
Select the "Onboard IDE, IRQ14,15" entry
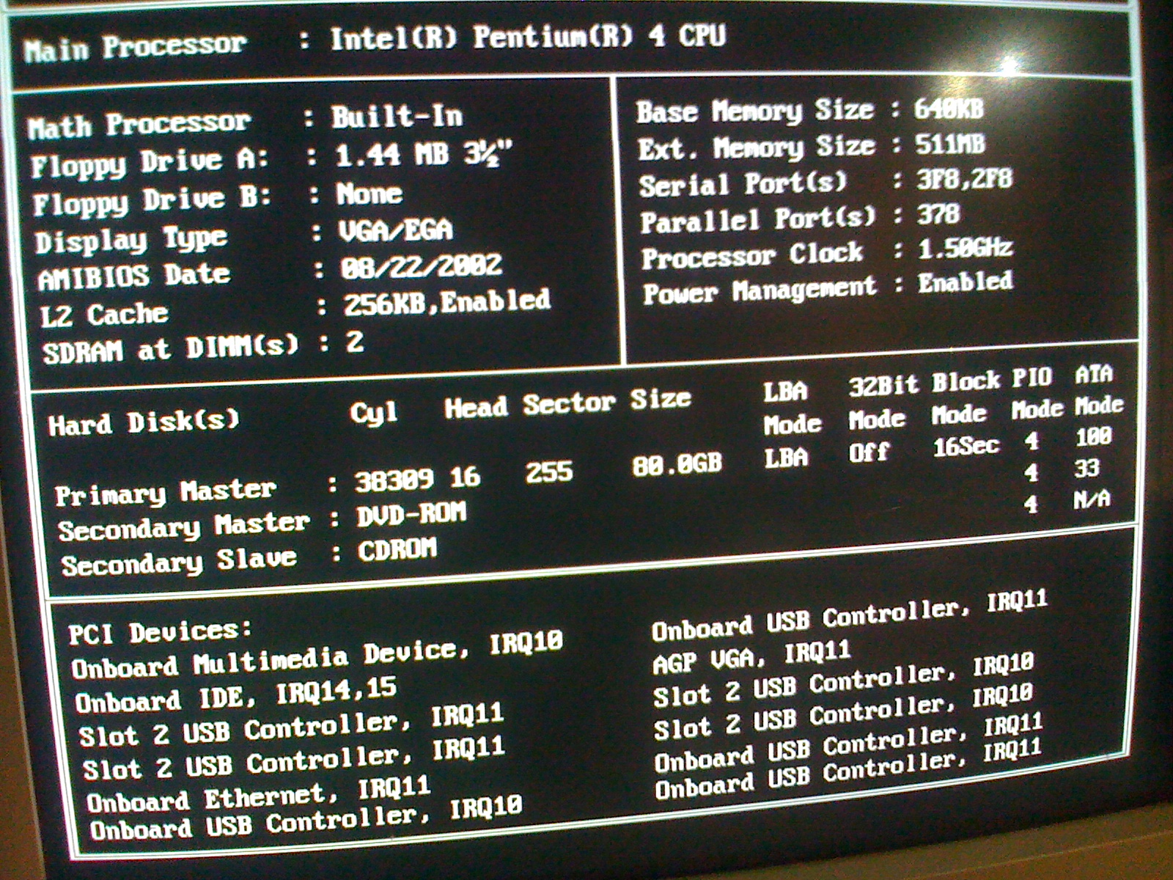click(x=236, y=695)
